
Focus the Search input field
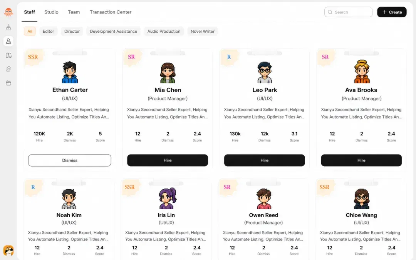[x=348, y=12]
